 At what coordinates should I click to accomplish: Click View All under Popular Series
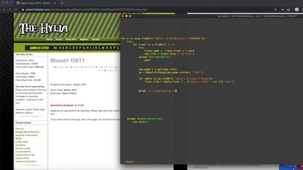pyautogui.click(x=19, y=129)
